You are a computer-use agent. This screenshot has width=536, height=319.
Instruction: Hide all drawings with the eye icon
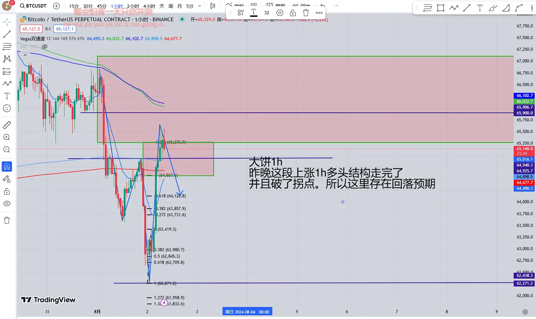(x=7, y=204)
